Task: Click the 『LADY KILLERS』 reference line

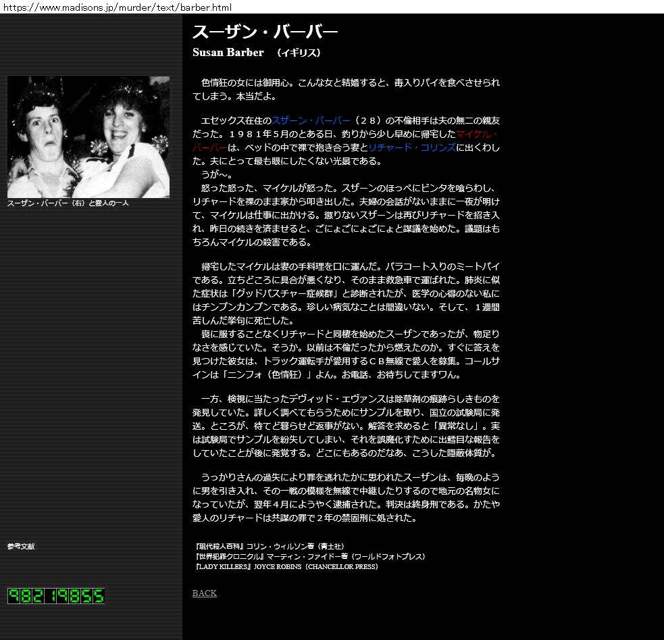Action: click(285, 567)
